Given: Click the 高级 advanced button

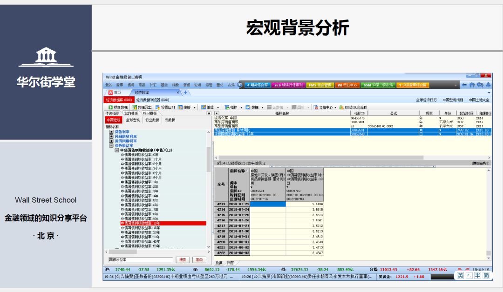Looking at the screenshot, I should (x=199, y=259).
